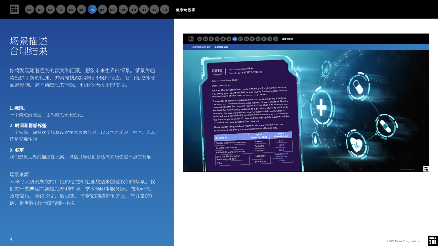Viewport: 438px width, 246px height.
Task: Click the care logo on the invoice letter
Action: [217, 72]
